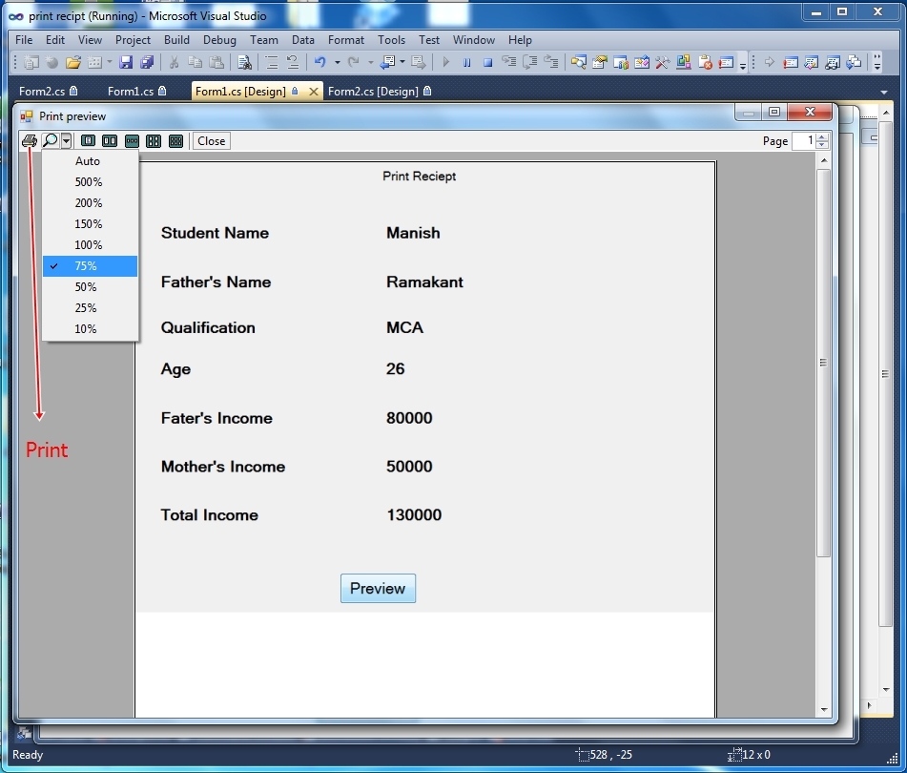Screen dimensions: 907x773
Task: Click the Print icon in print preview
Action: point(29,140)
